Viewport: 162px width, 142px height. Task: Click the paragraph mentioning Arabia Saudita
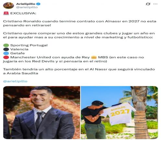tap(79, 71)
